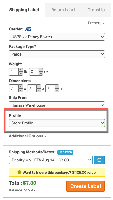Decrease third dimension with down arrow

tap(57, 90)
